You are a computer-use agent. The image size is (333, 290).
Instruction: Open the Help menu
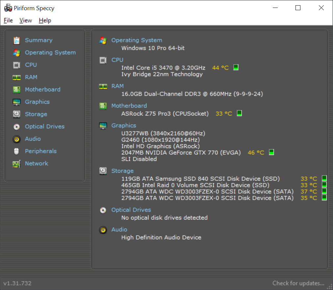point(45,20)
